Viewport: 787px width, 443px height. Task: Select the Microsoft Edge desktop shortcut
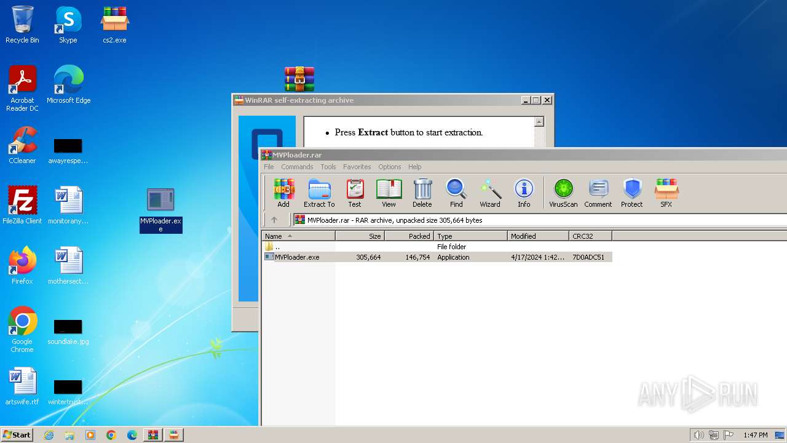point(68,85)
